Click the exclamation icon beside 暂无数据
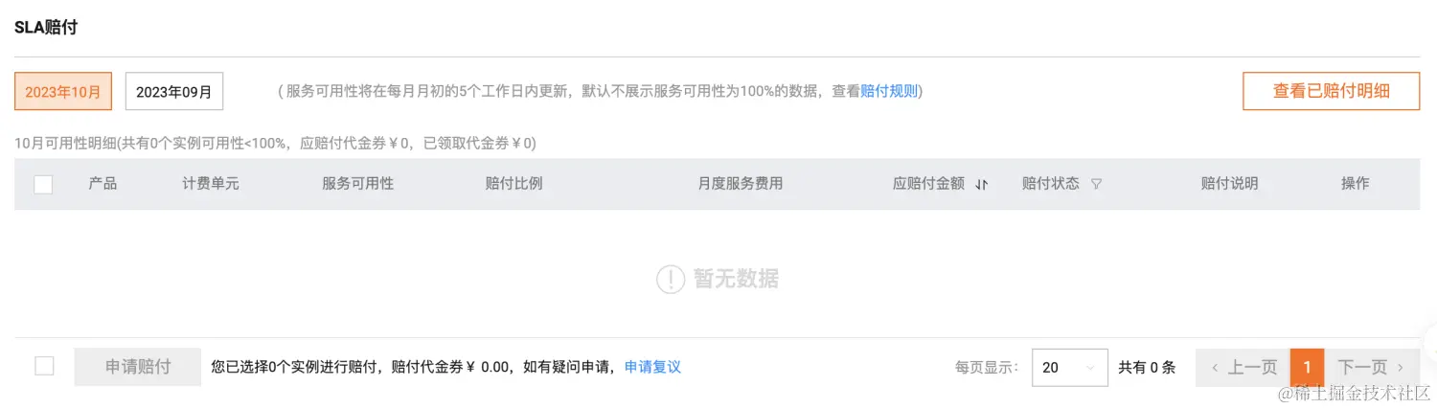The width and height of the screenshot is (1437, 409). [x=671, y=279]
